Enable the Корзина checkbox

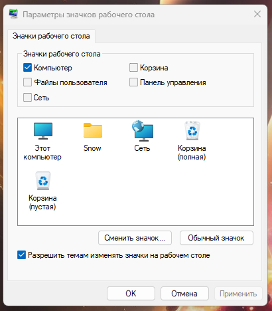133,68
